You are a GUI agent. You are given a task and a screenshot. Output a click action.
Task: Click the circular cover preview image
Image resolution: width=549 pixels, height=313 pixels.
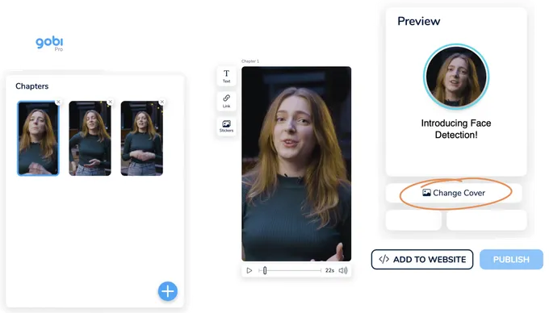pyautogui.click(x=456, y=77)
